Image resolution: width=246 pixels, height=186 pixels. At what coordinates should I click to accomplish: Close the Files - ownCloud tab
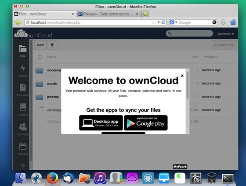click(x=73, y=14)
